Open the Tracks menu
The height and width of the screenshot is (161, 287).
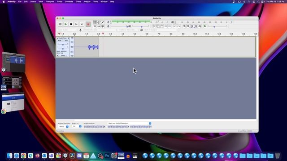(x=60, y=2)
